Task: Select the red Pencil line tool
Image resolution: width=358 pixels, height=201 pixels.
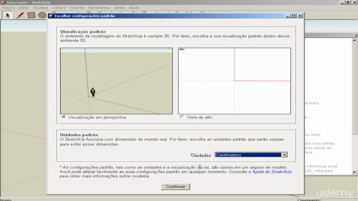Action: (x=20, y=15)
